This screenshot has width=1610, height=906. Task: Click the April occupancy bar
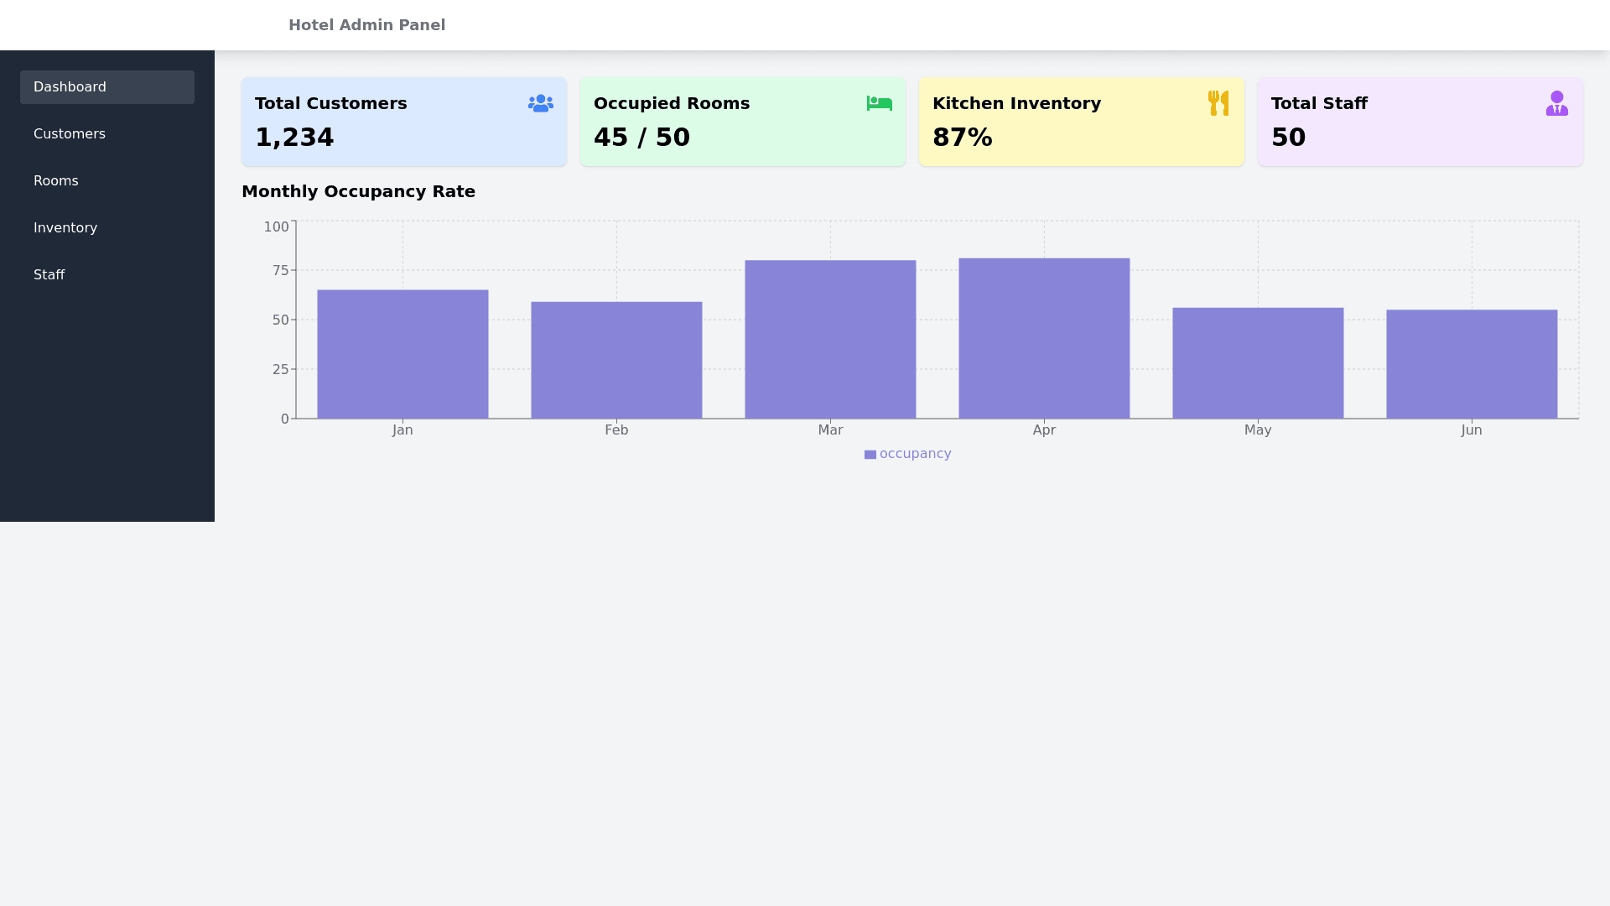1044,338
